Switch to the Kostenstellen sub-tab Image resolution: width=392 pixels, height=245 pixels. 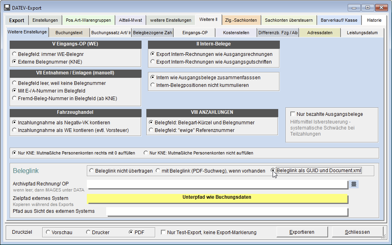click(x=236, y=33)
